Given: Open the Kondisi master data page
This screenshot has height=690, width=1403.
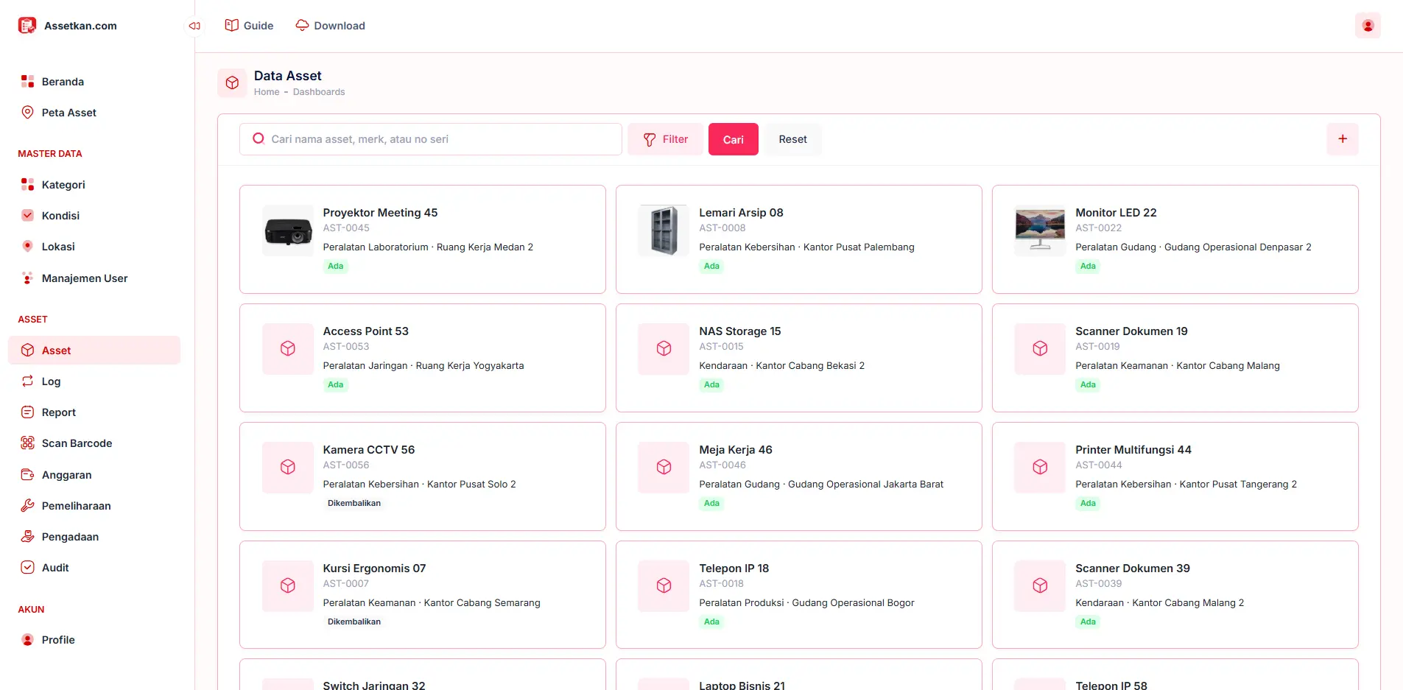Looking at the screenshot, I should click(94, 216).
